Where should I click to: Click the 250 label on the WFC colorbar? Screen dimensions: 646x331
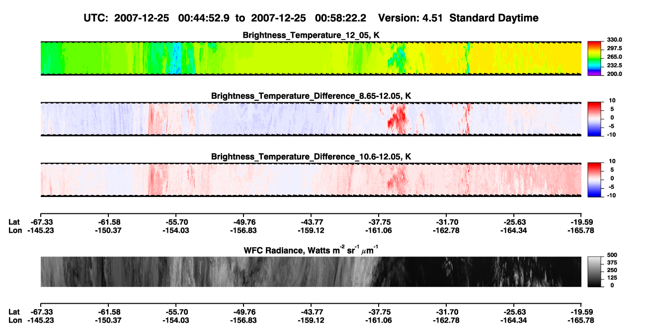pos(612,270)
